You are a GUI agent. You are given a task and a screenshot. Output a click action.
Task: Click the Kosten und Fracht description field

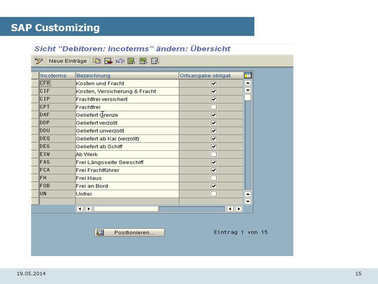[127, 83]
